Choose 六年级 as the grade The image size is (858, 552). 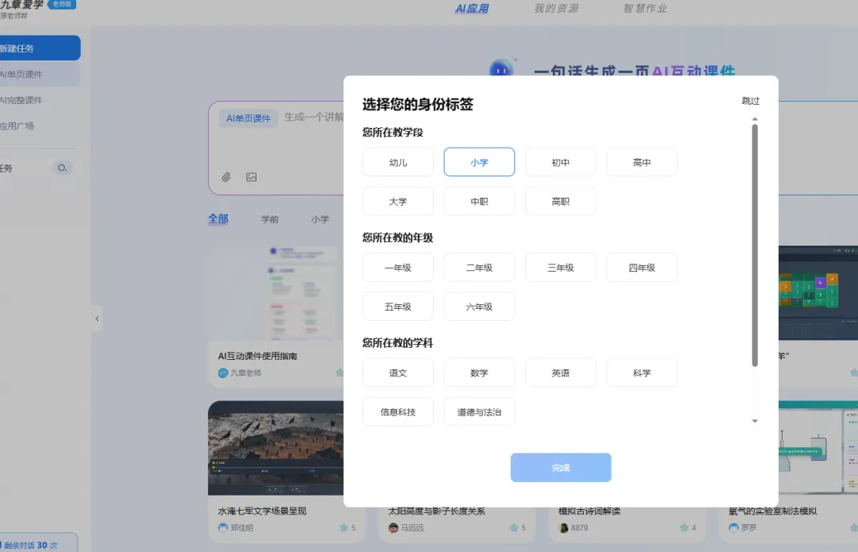(x=479, y=307)
